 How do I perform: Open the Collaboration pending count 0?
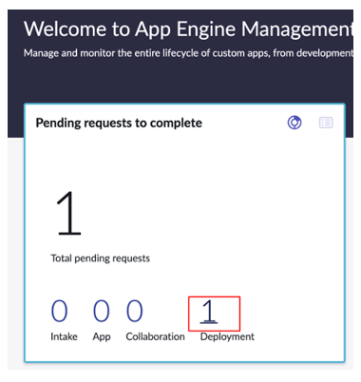(135, 311)
